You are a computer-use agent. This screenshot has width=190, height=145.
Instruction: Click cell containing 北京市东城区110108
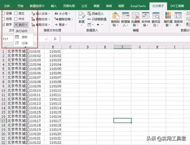[26, 82]
